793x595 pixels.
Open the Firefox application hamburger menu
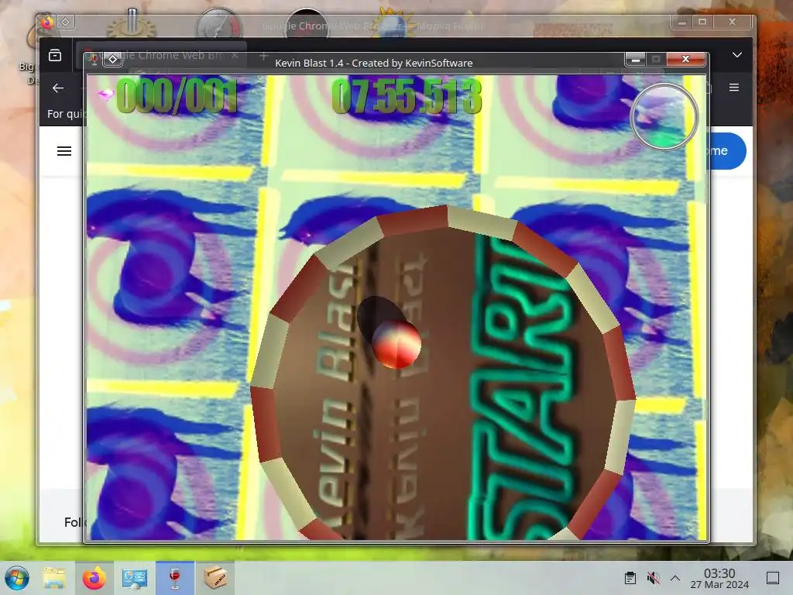(x=734, y=88)
